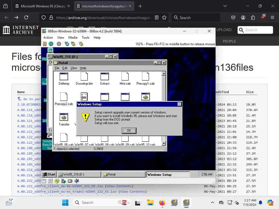Open Help menu in Retail window
The height and width of the screenshot is (209, 279).
(83, 68)
